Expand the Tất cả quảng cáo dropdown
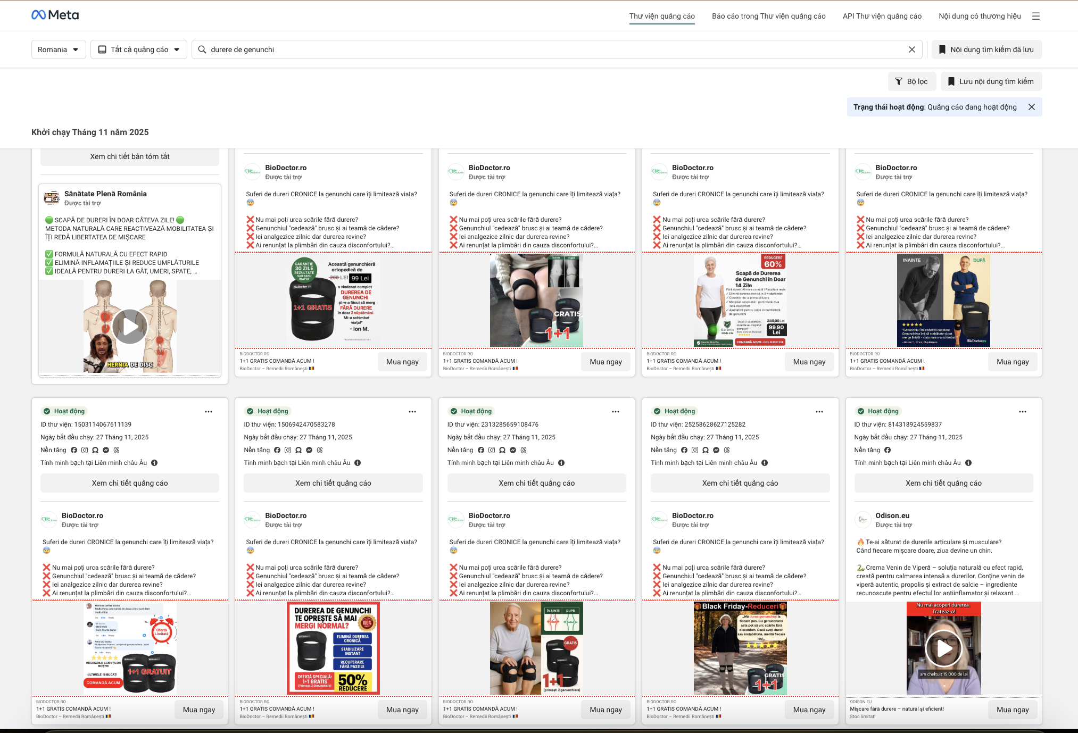Image resolution: width=1078 pixels, height=733 pixels. [138, 49]
